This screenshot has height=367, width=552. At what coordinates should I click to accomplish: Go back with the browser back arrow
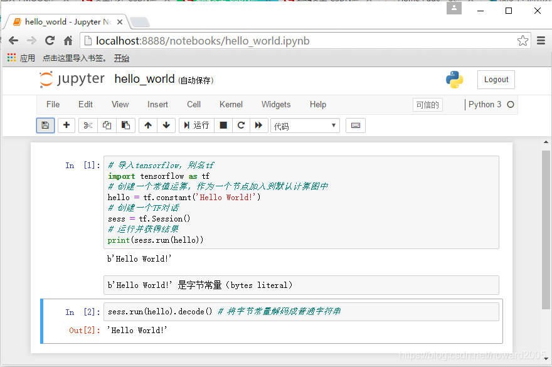[x=13, y=41]
